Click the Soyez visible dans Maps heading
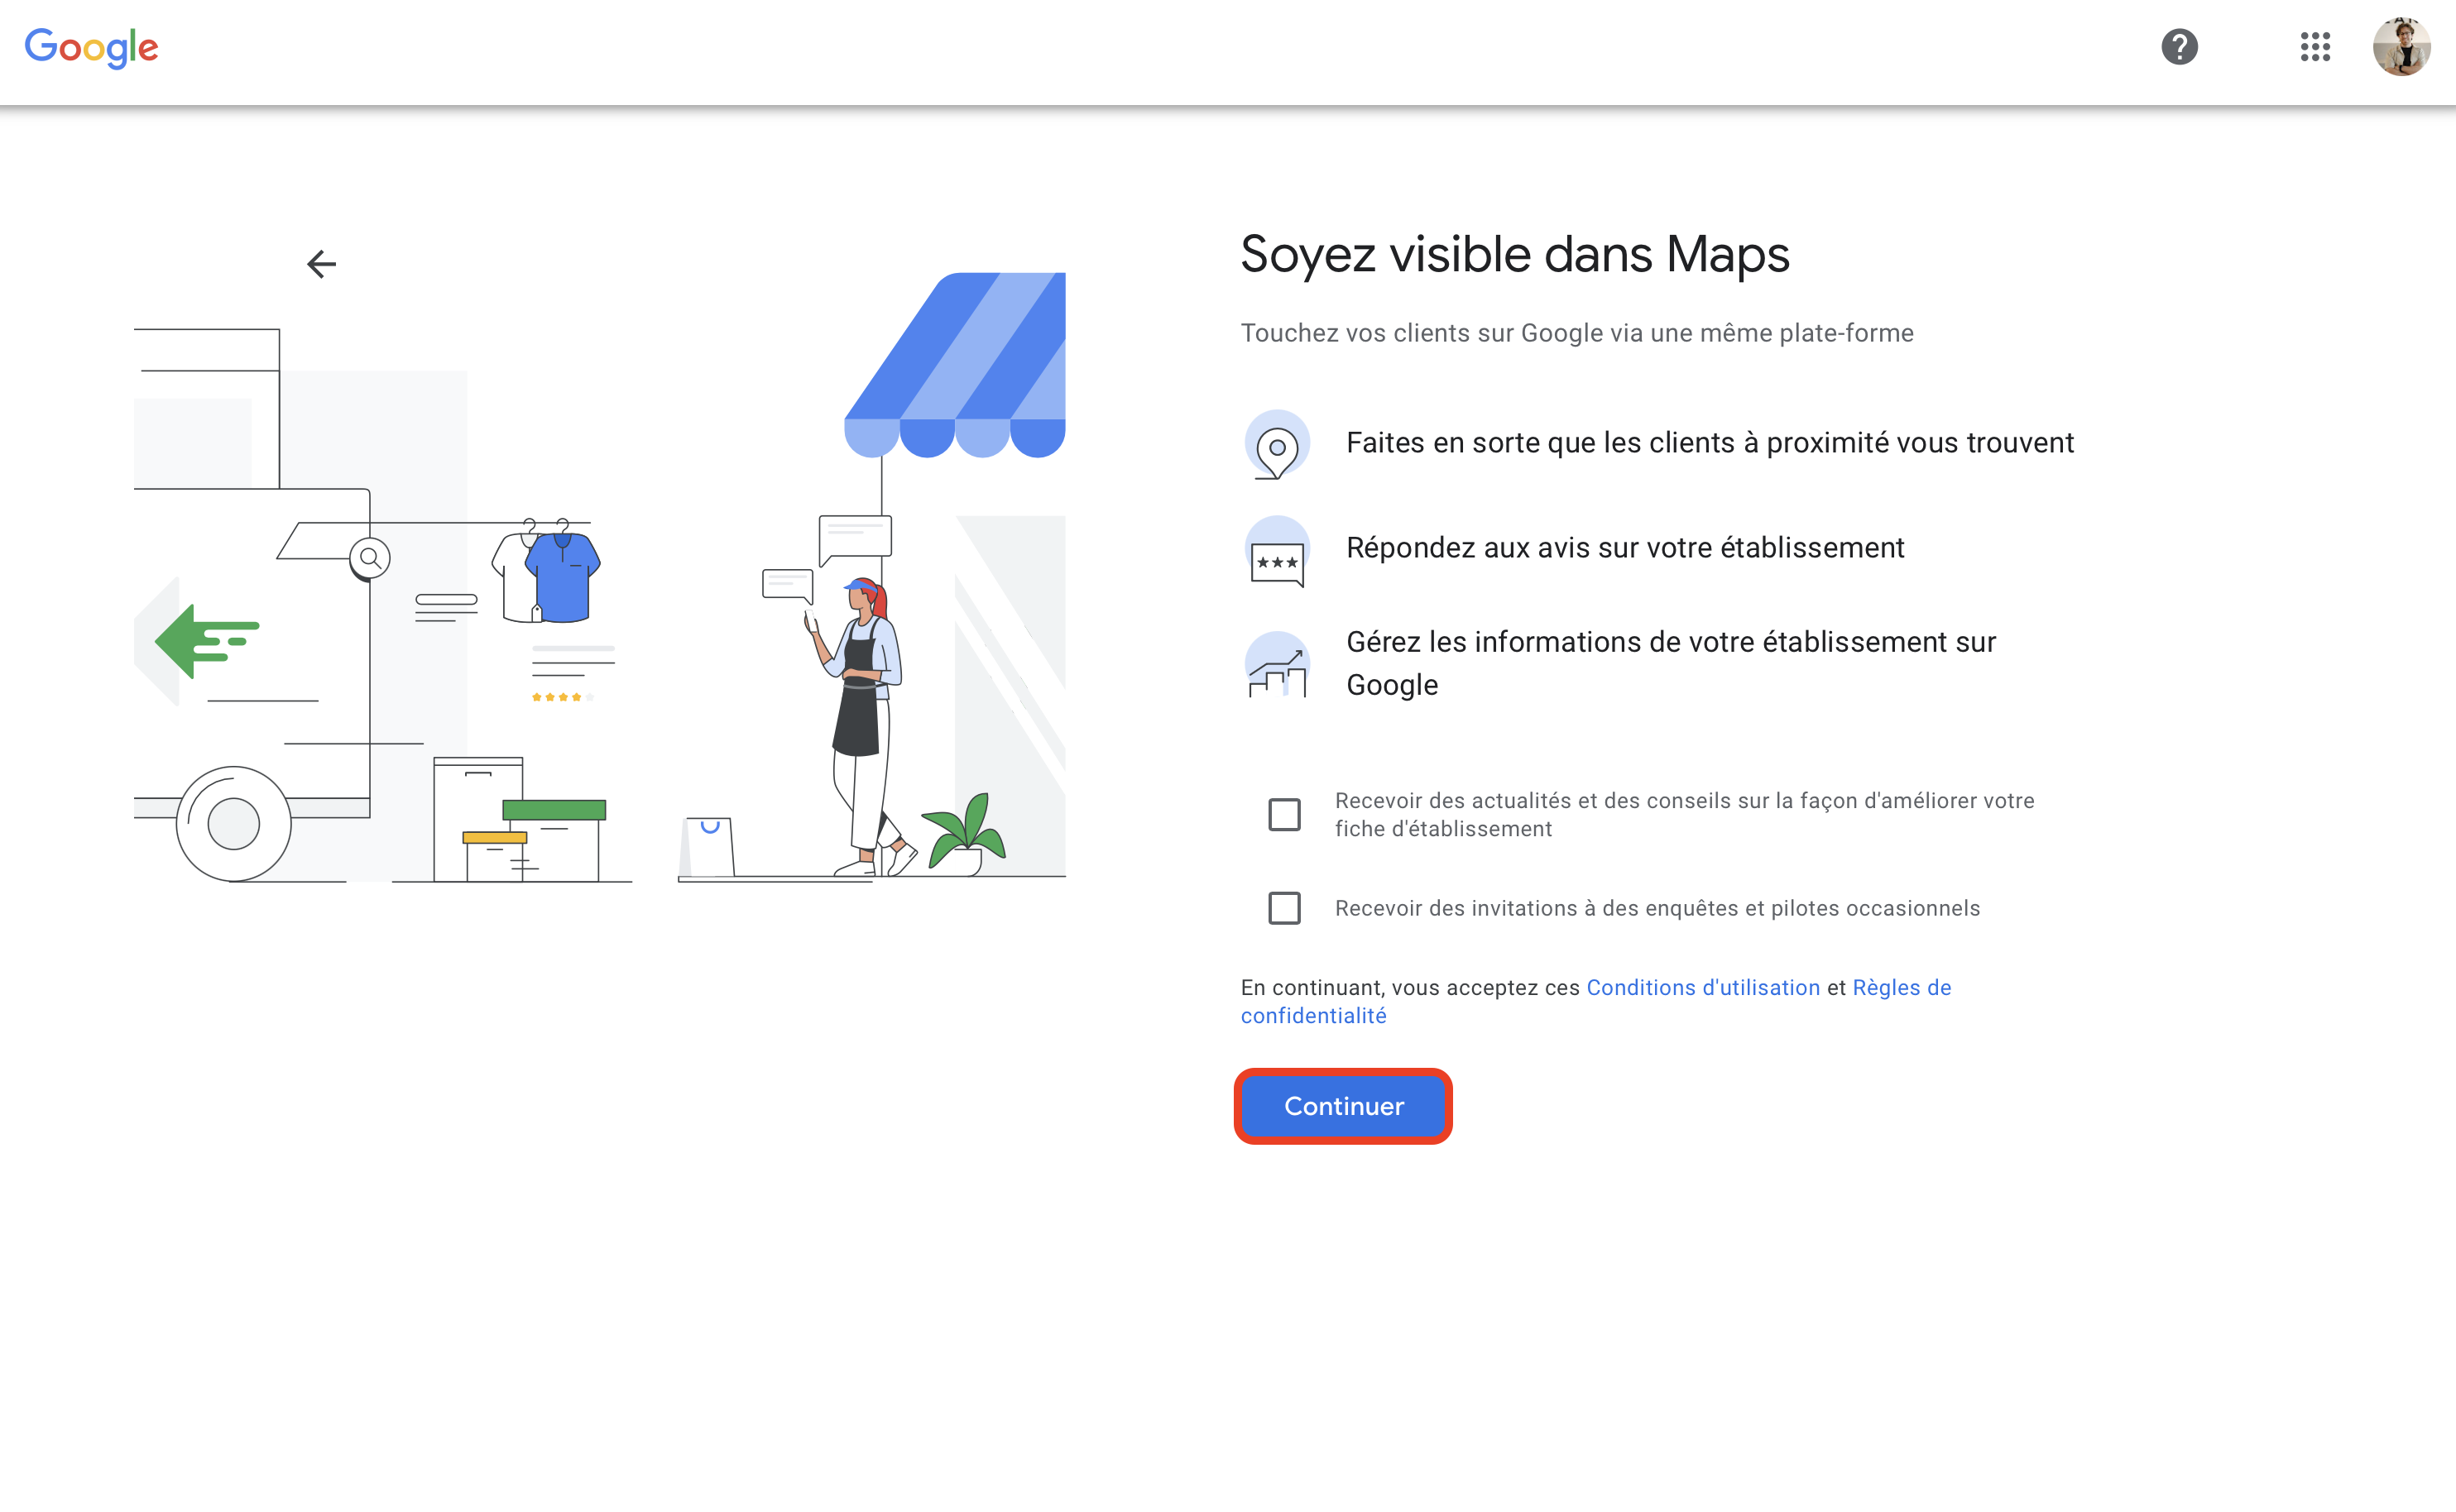Screen dimensions: 2456x1512 (x=1514, y=255)
